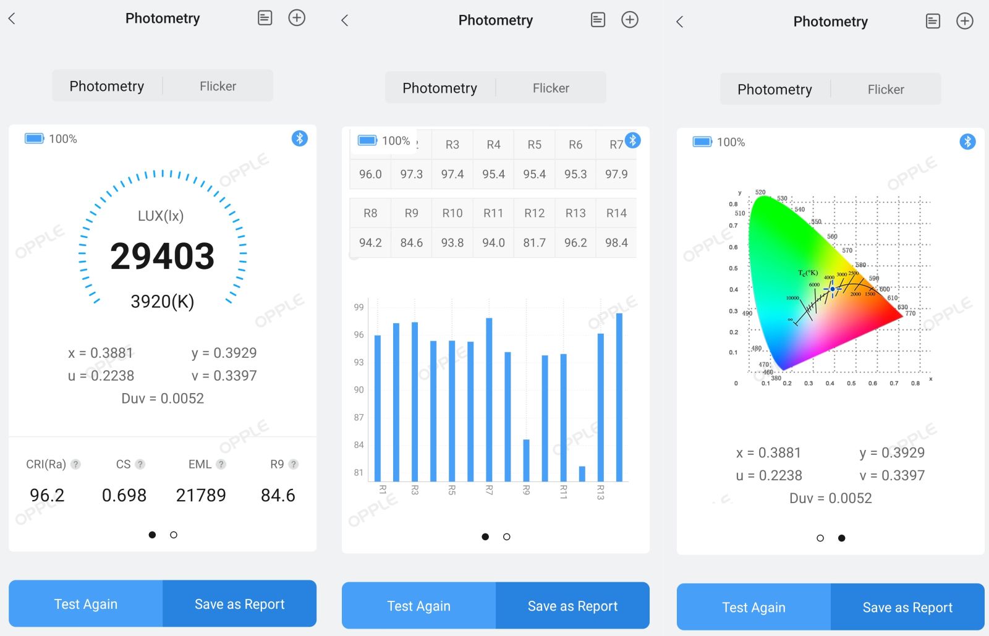This screenshot has height=636, width=989.
Task: Tap Test Again in left panel
Action: tap(86, 604)
